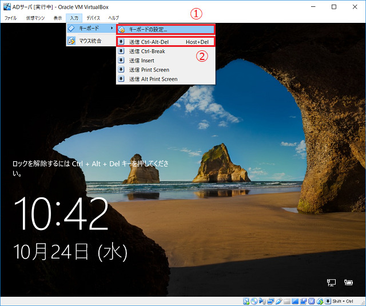Open the デバイス menu

93,18
